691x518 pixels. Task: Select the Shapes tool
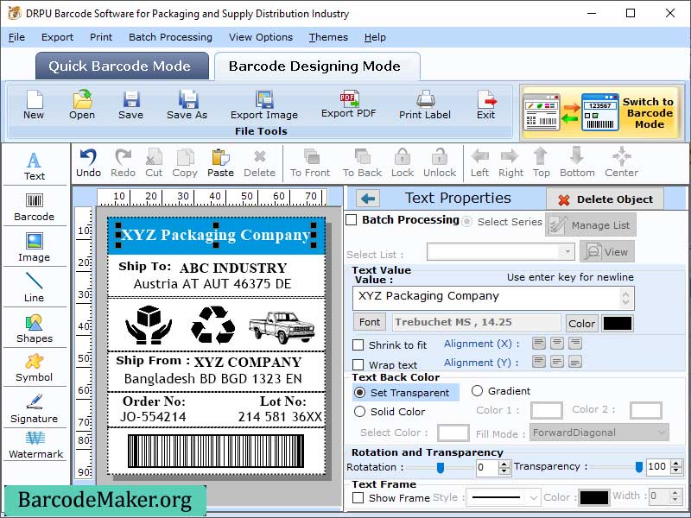coord(35,328)
